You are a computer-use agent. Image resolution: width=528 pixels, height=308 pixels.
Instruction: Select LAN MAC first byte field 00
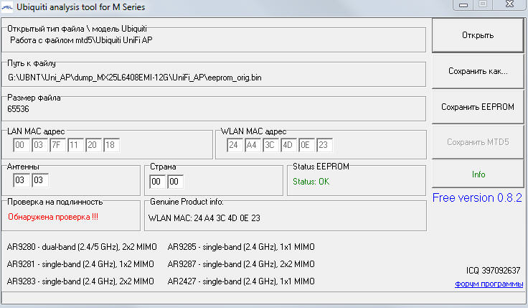pos(22,145)
